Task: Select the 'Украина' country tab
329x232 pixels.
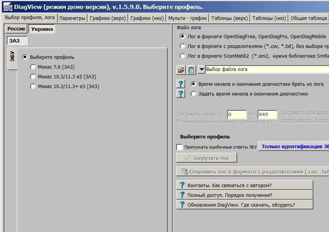Action: 42,29
